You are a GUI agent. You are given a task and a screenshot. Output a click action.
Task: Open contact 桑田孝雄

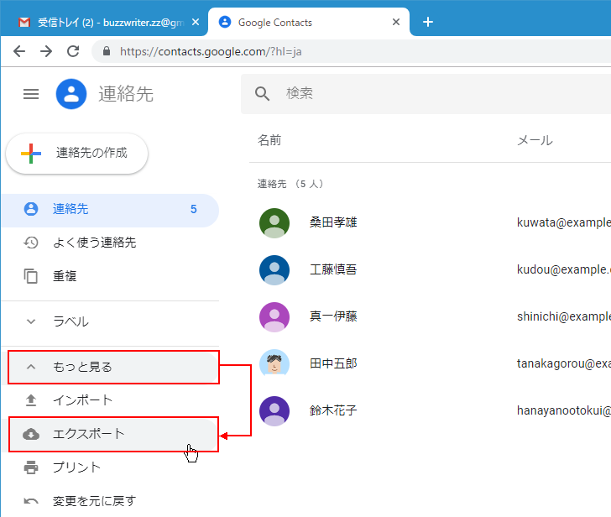pyautogui.click(x=333, y=222)
